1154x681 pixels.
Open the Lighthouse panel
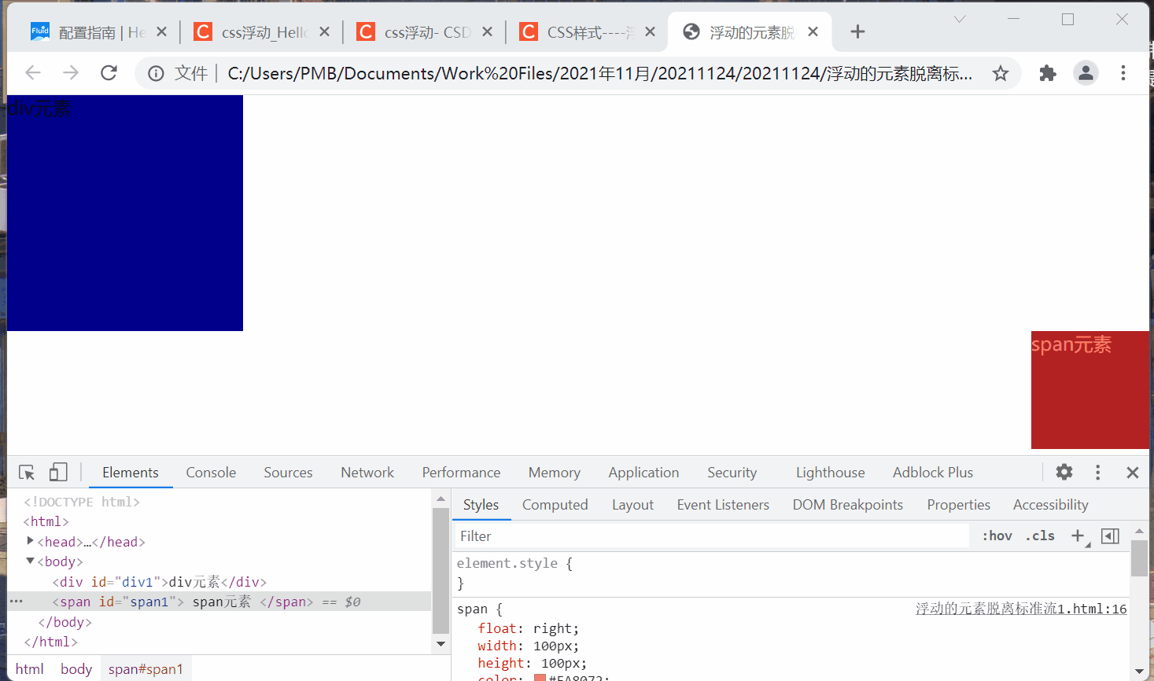pos(830,473)
